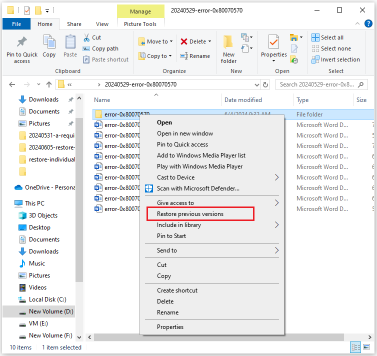Choose Properties in the context menu
The width and height of the screenshot is (377, 356).
coord(170,327)
